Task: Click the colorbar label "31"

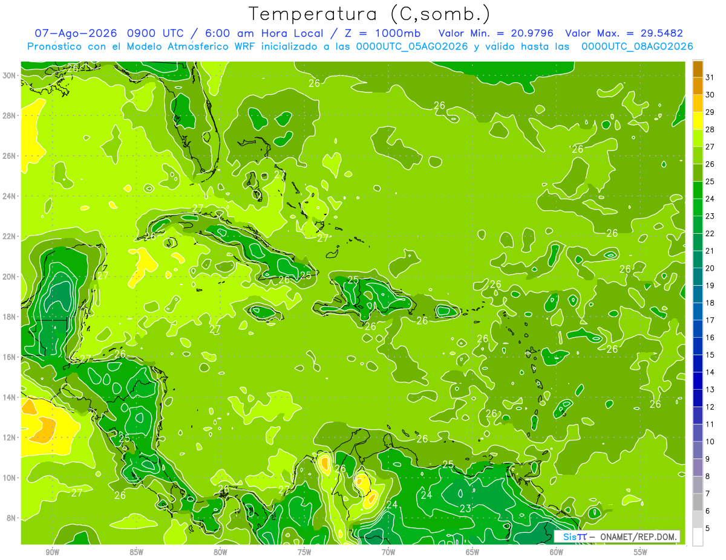Action: (x=710, y=77)
